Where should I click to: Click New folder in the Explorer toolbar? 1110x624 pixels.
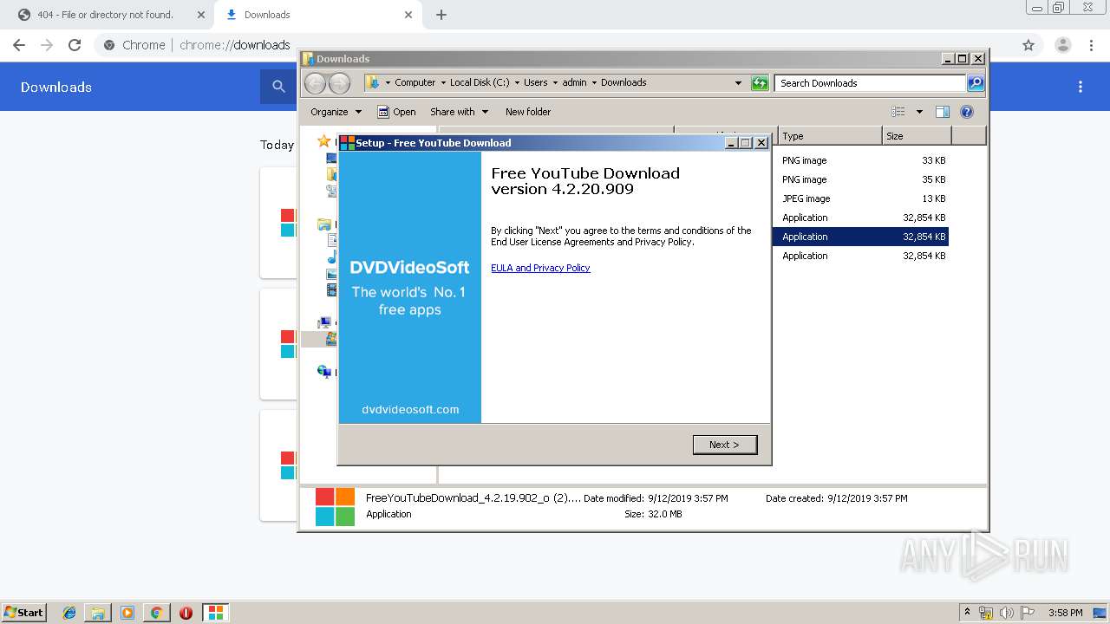point(528,112)
